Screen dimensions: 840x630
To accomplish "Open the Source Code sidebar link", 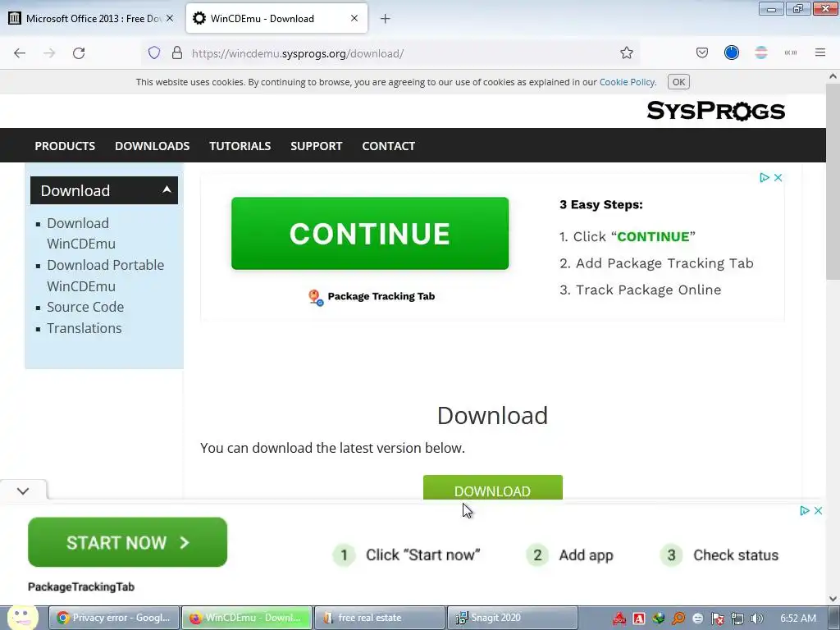I will click(x=85, y=307).
